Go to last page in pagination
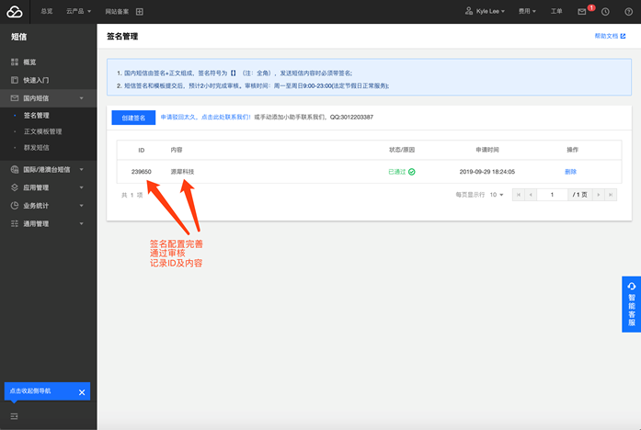 tap(611, 195)
